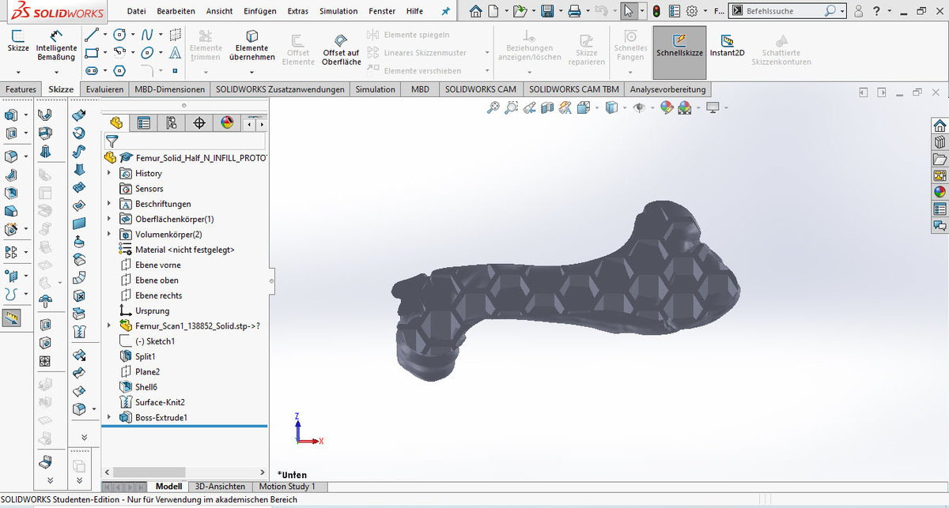Switch to the Evaluieren tab
949x508 pixels.
pyautogui.click(x=104, y=89)
